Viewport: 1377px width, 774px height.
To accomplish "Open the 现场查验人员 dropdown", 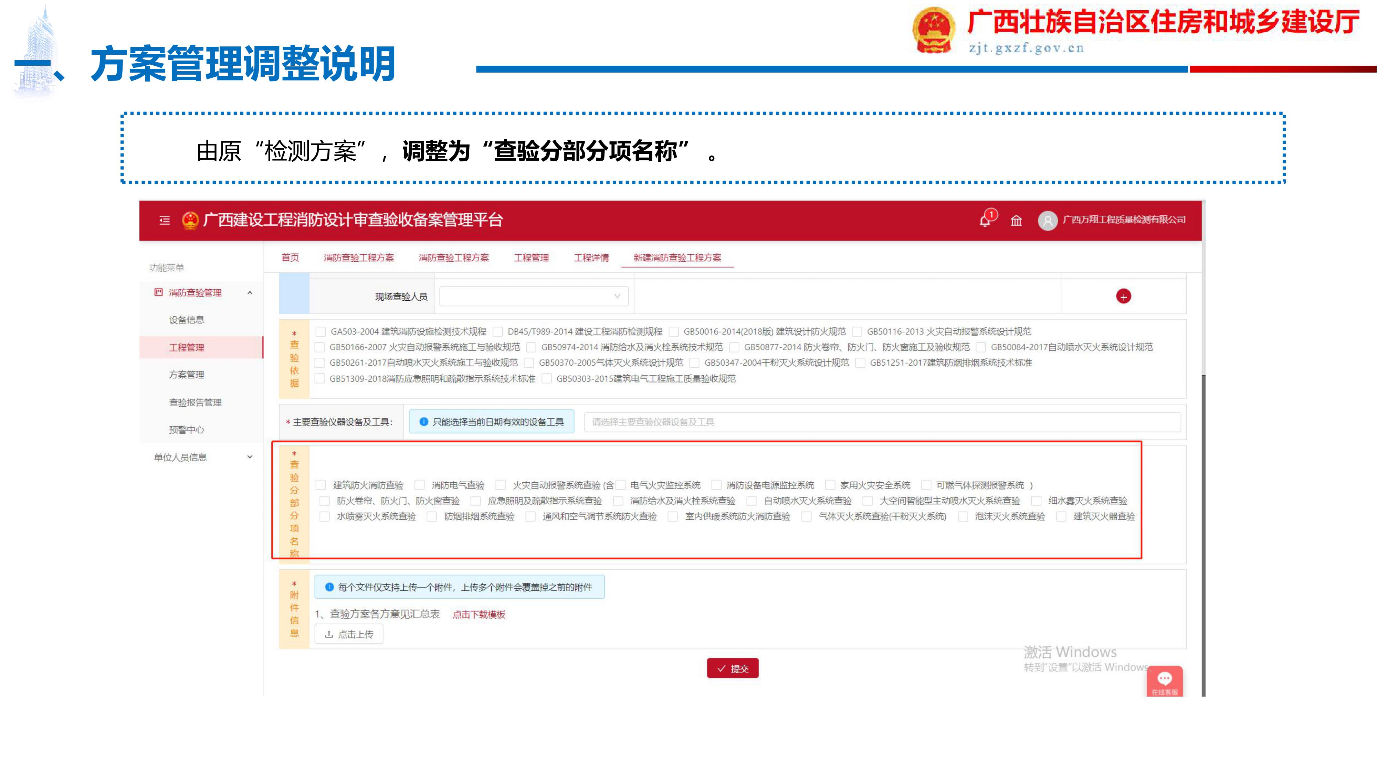I will point(534,297).
